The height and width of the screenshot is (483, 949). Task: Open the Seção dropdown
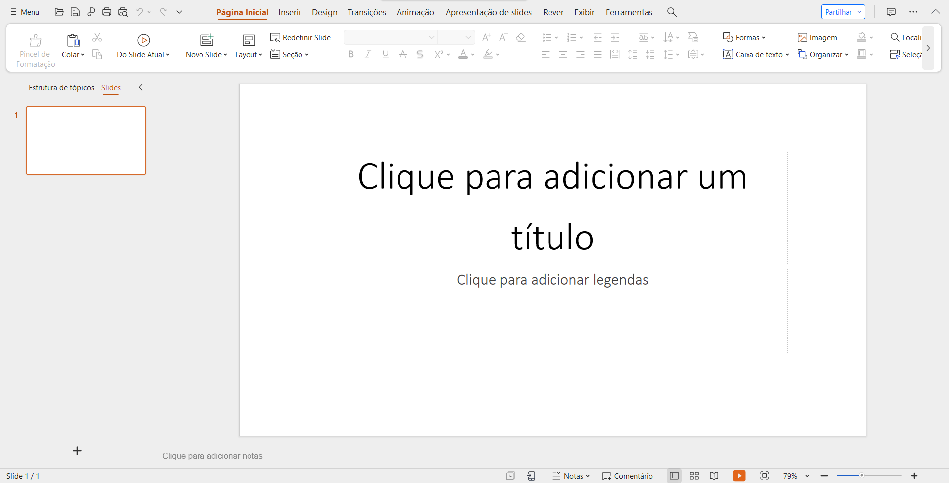pyautogui.click(x=290, y=54)
